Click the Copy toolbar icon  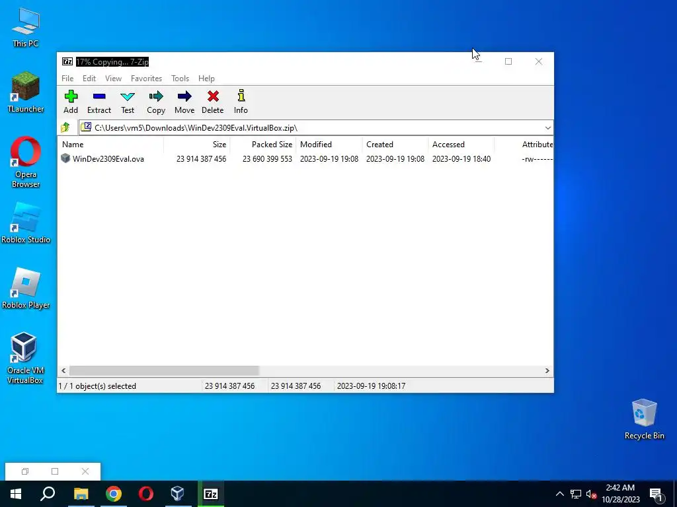click(x=156, y=96)
